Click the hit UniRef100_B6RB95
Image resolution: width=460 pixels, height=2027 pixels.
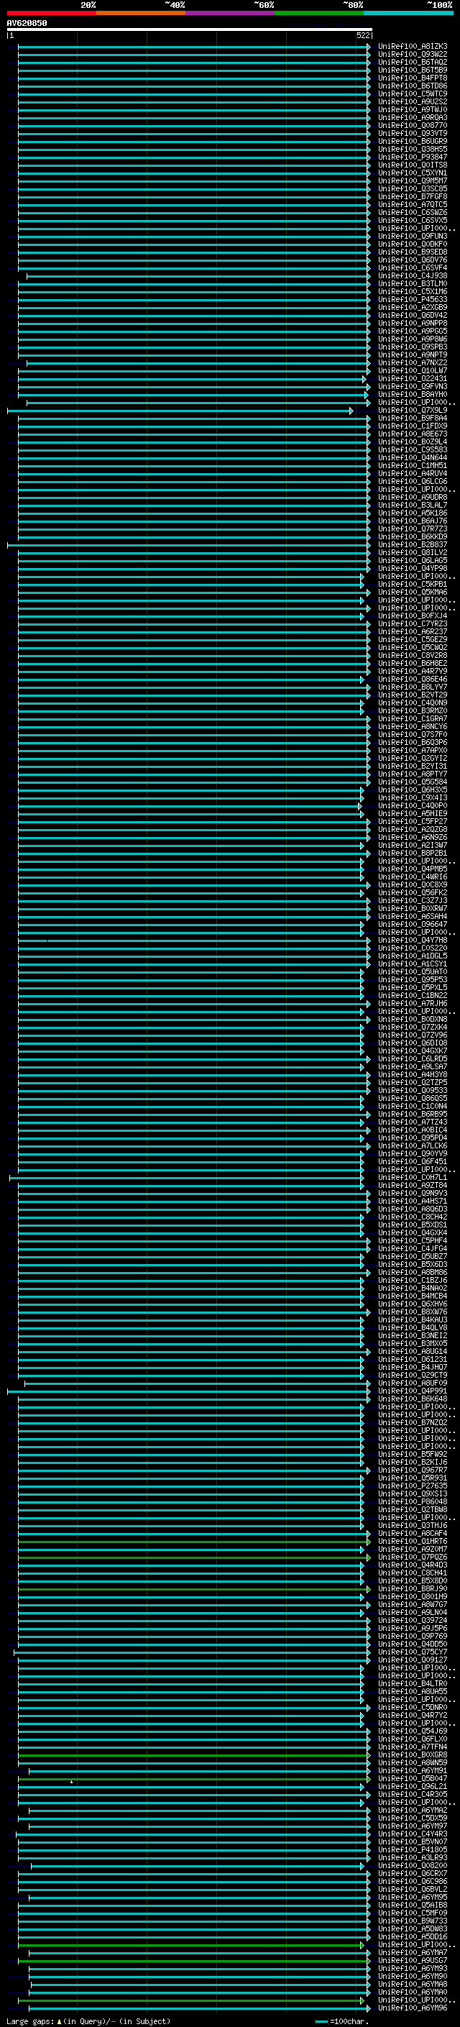413,1115
